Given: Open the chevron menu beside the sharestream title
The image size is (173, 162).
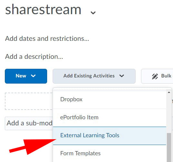Looking at the screenshot, I should click(x=93, y=13).
